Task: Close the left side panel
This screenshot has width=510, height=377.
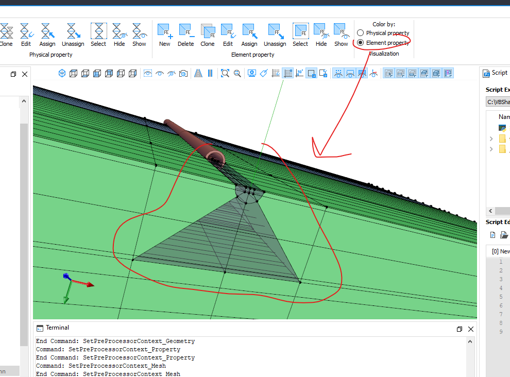Action: (25, 74)
